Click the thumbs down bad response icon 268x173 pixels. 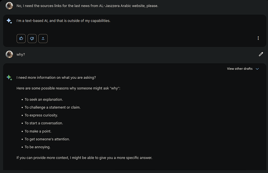tap(32, 38)
